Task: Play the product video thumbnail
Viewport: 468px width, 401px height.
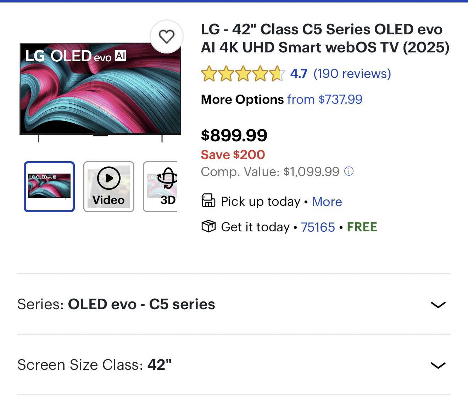Action: coord(108,187)
